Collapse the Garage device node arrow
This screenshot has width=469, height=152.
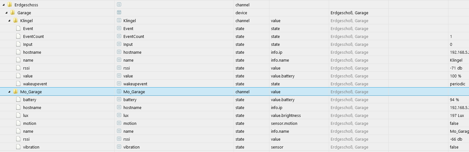tap(6, 13)
